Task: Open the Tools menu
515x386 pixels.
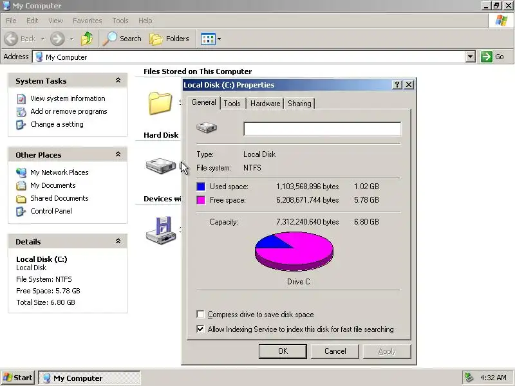Action: click(120, 21)
